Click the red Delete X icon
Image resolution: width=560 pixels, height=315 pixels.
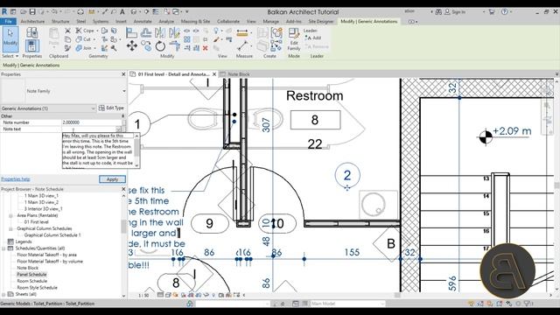click(x=206, y=48)
